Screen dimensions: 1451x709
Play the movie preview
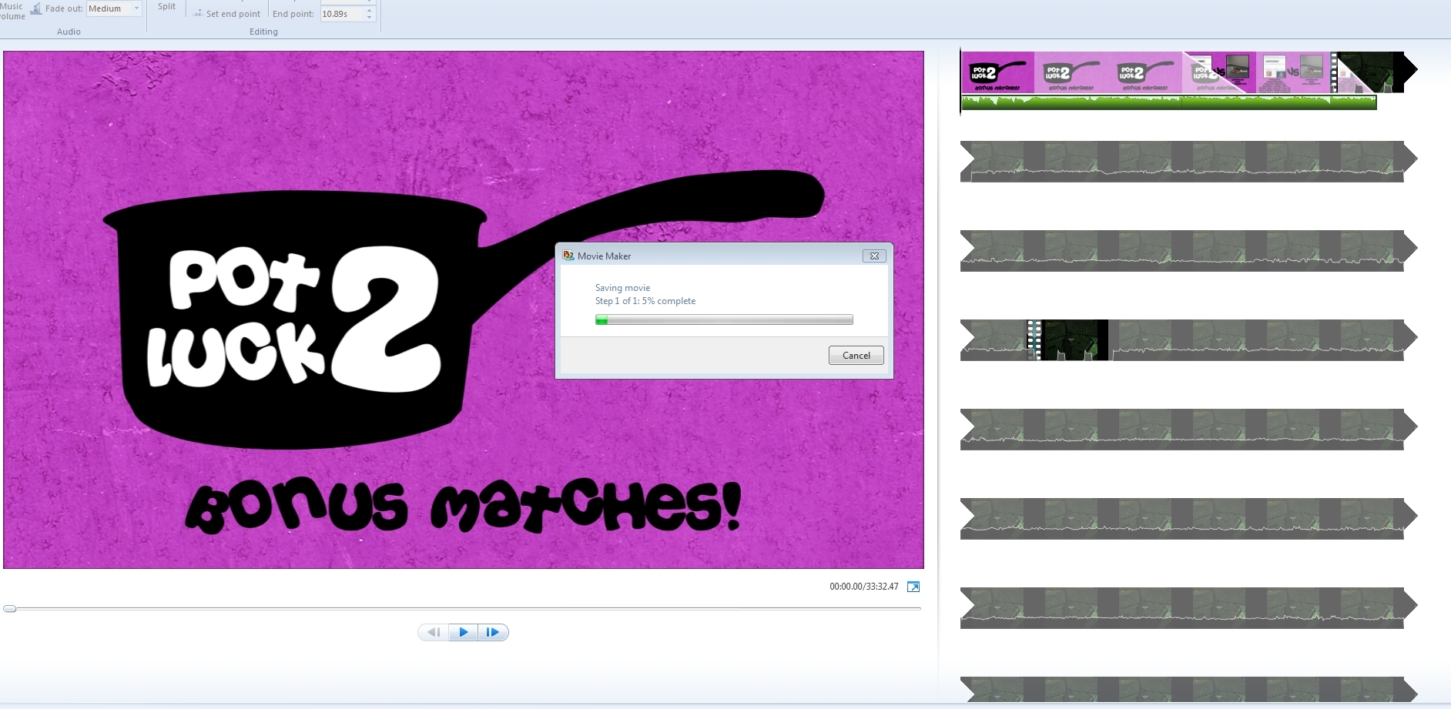click(x=463, y=632)
